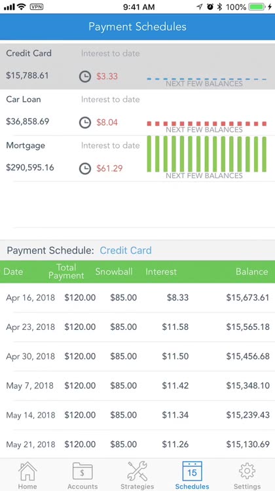Select the Apr 16, 2018 payment row
275x491 pixels.
pyautogui.click(x=137, y=297)
